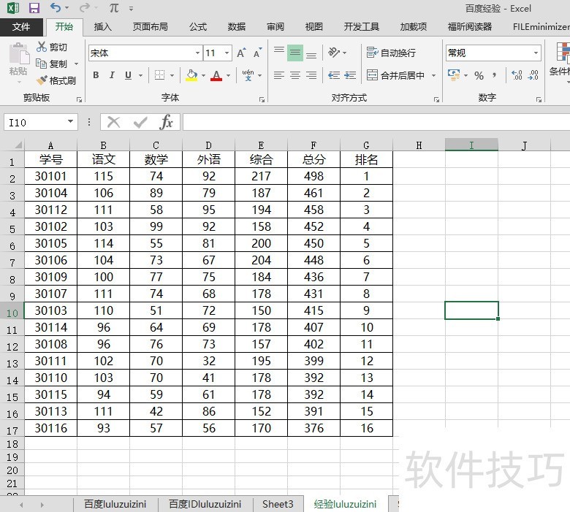Open the font size dropdown showing 11
Image resolution: width=570 pixels, height=512 pixels.
227,53
